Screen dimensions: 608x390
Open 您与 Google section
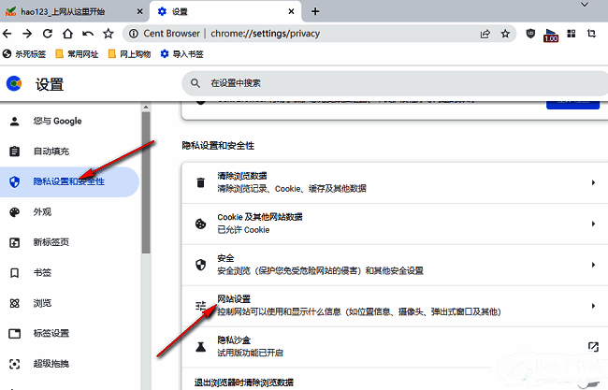[70, 122]
